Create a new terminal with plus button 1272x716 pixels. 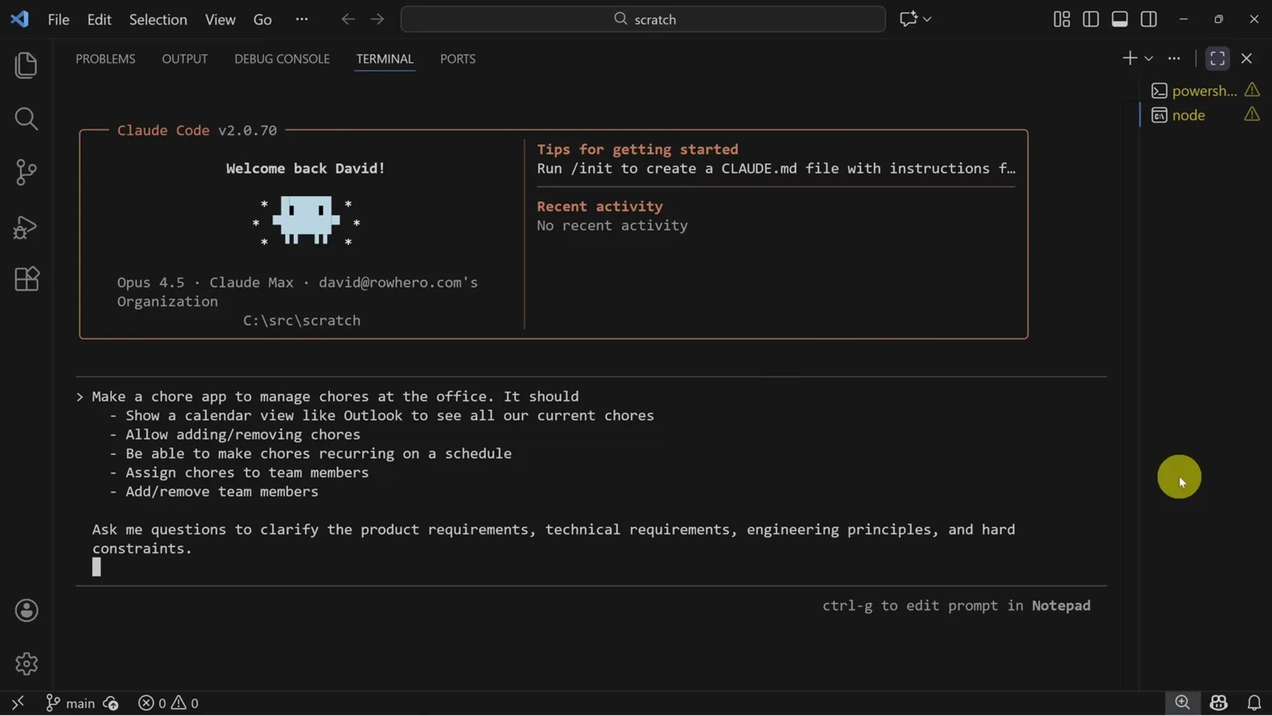tap(1129, 58)
